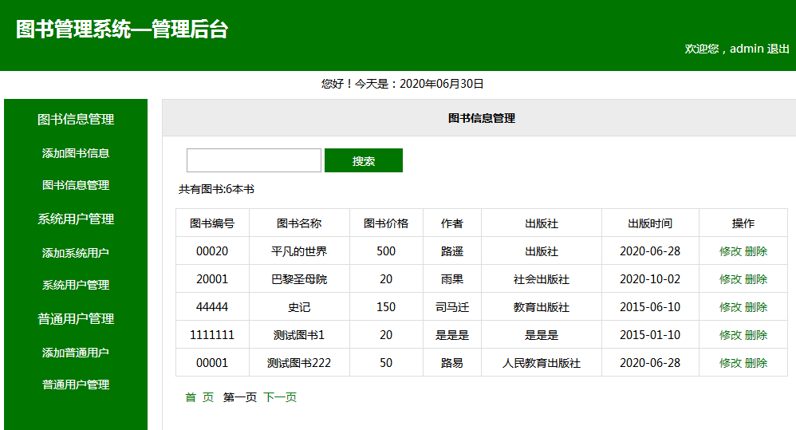Click publisher cell 教育出版社 in 史记 row

tap(541, 307)
